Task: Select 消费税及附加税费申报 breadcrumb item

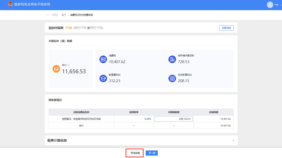Action: (x=81, y=15)
